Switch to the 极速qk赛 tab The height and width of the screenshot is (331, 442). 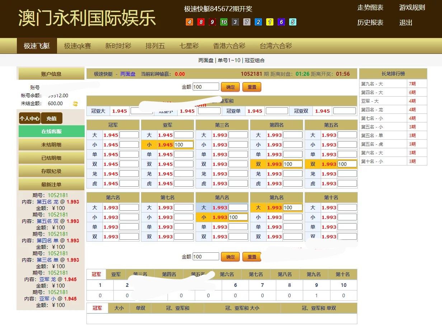tap(77, 46)
